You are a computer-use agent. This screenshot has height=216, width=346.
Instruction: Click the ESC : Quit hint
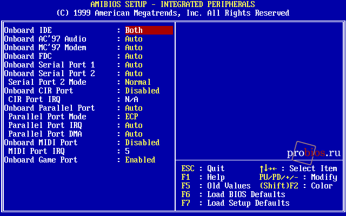[x=203, y=168]
